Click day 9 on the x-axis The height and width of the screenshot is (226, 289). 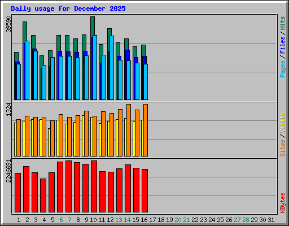86,220
